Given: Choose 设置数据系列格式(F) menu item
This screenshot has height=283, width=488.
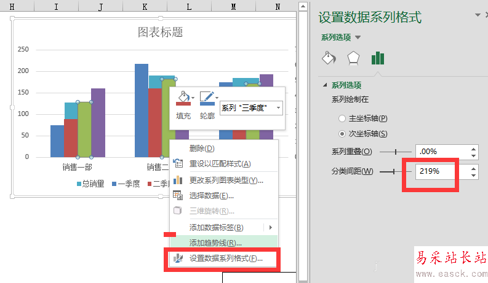Looking at the screenshot, I should point(224,258).
